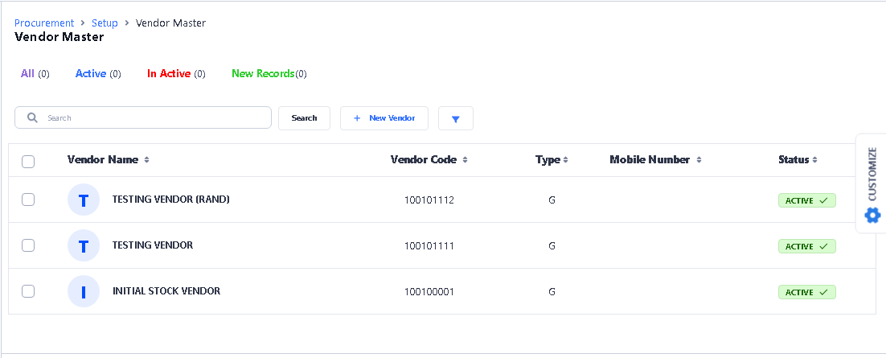
Task: Sort by Mobile Number column arrows
Action: tap(699, 160)
